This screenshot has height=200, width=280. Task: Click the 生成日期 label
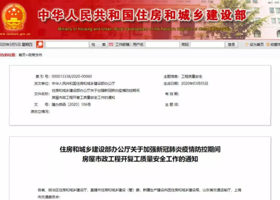[x=171, y=83]
